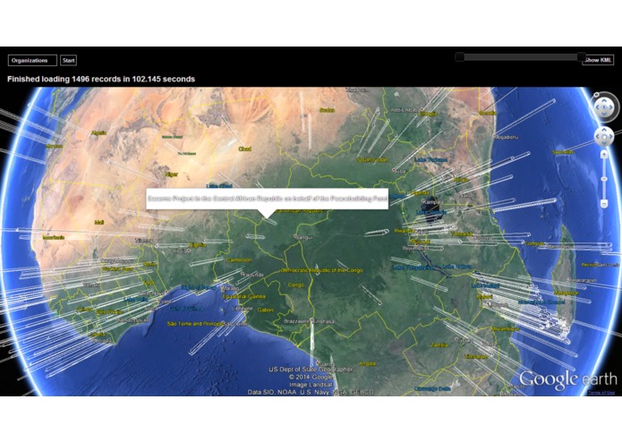This screenshot has width=622, height=442.
Task: Click the hand icon in Move joystick
Action: pyautogui.click(x=604, y=137)
